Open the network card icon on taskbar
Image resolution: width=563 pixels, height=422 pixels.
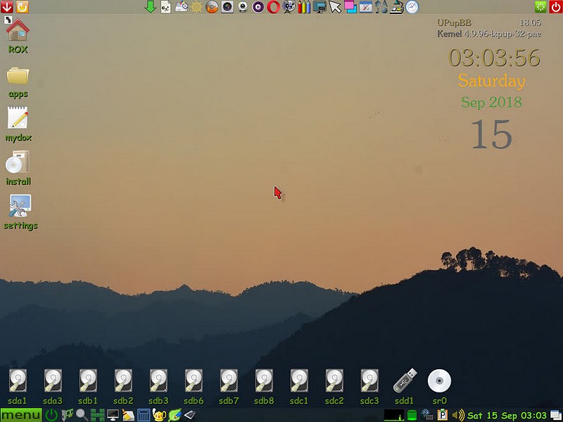(67, 415)
